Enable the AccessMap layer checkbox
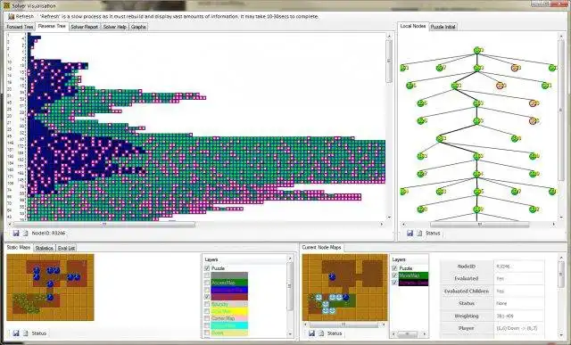The height and width of the screenshot is (345, 571). (207, 283)
